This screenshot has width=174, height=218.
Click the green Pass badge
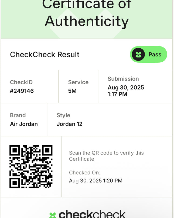pos(148,54)
